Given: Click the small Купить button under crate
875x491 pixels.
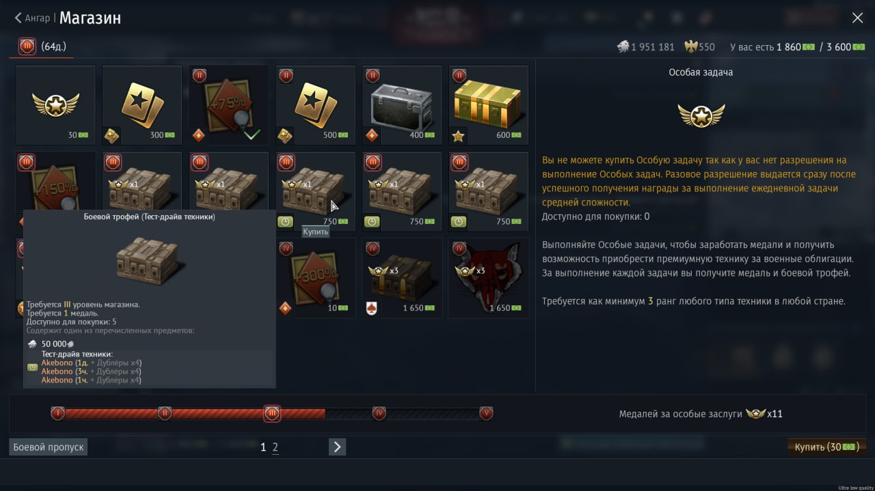Looking at the screenshot, I should click(x=316, y=232).
